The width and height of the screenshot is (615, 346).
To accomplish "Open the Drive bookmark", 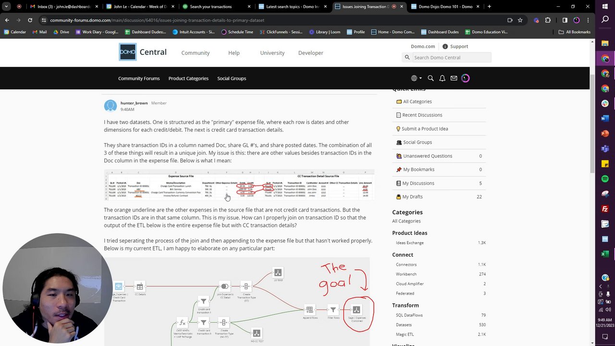I will pyautogui.click(x=61, y=32).
